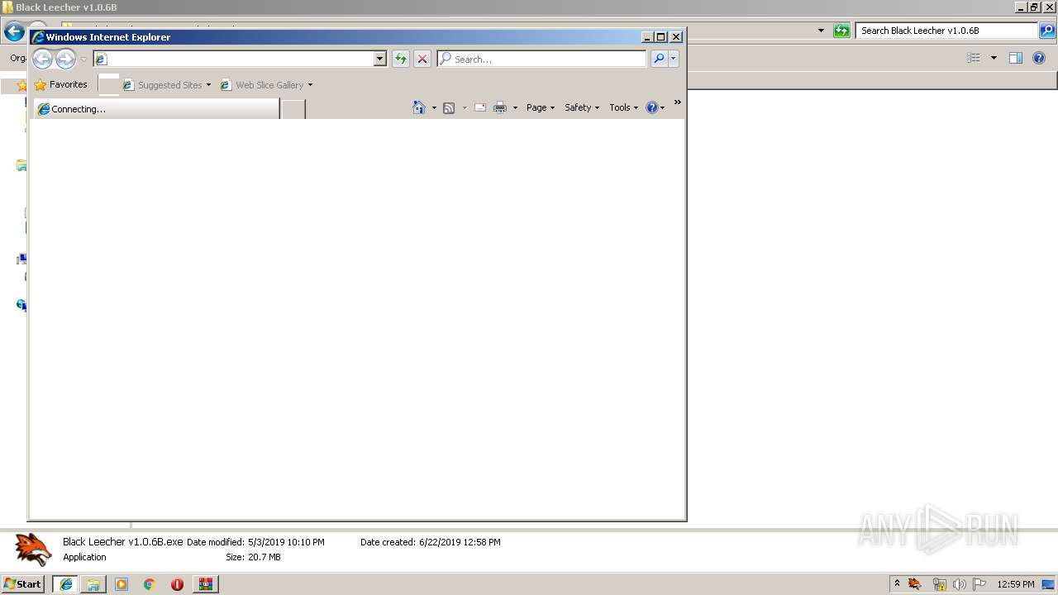
Task: Open the Favorites star button
Action: (60, 84)
